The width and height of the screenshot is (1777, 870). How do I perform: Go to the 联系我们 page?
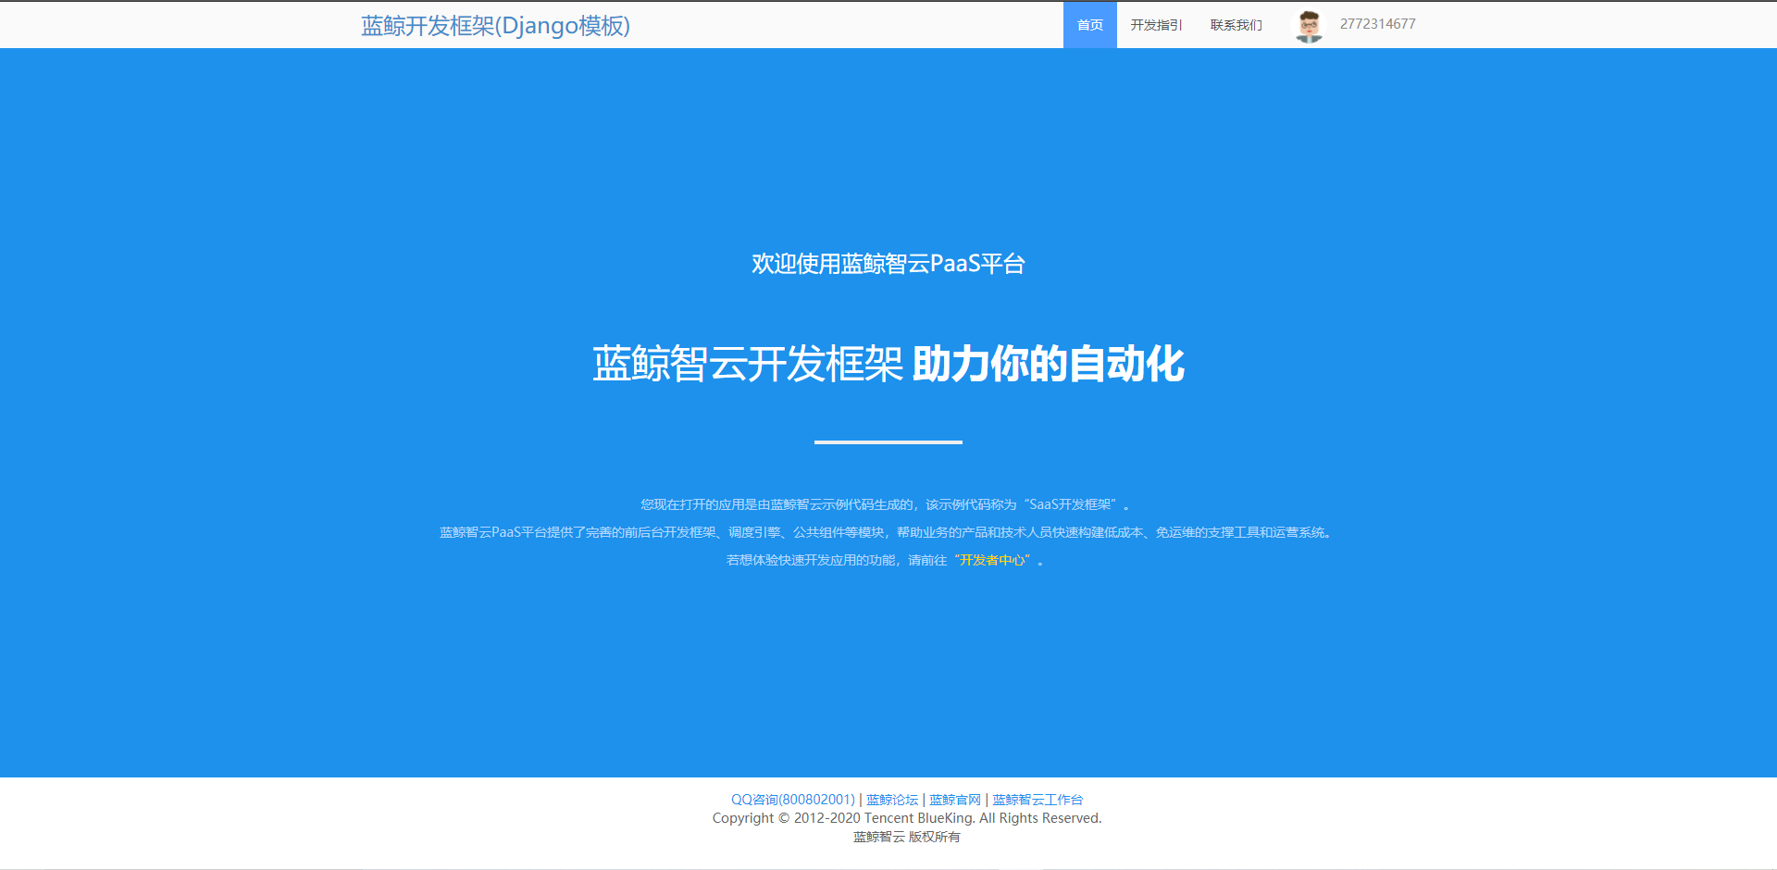point(1236,25)
